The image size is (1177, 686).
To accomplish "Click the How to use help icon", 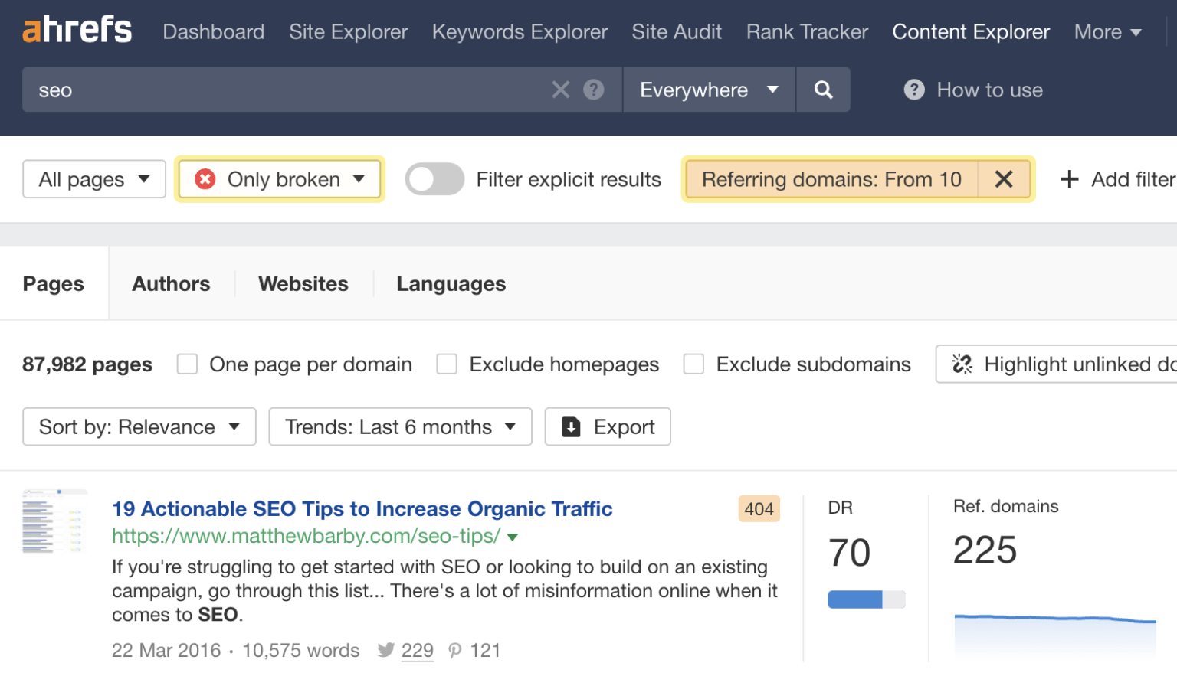I will (913, 90).
